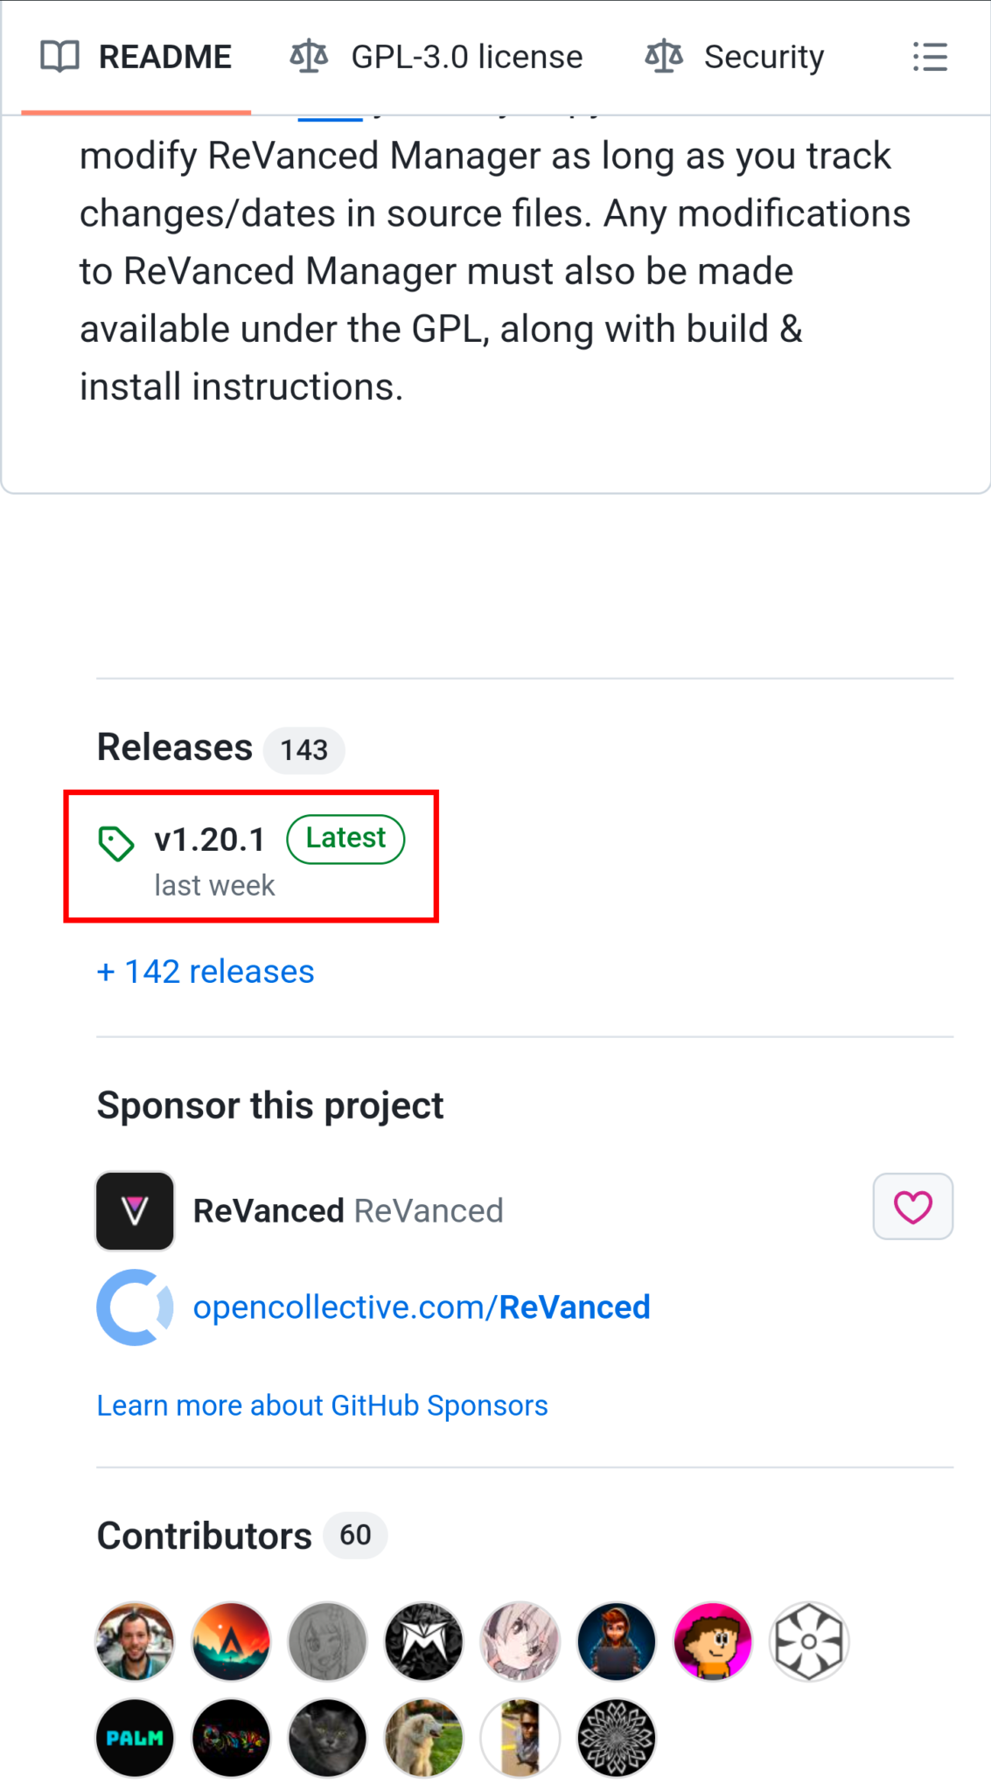Open the Security tab
Viewport: 991px width, 1791px height.
pyautogui.click(x=764, y=56)
